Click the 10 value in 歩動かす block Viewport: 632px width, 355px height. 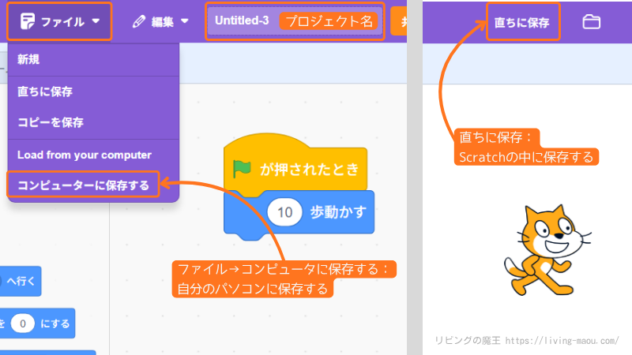tap(285, 212)
